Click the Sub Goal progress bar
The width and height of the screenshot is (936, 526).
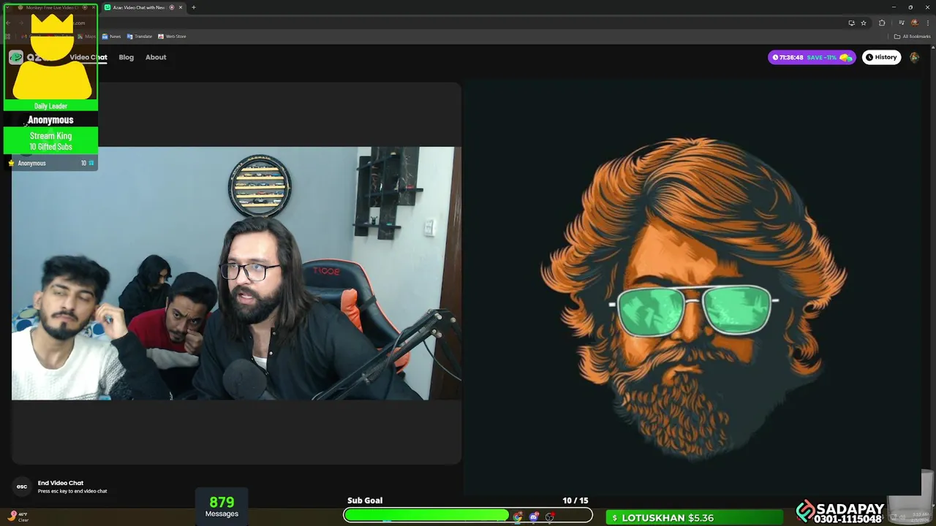[x=468, y=516]
